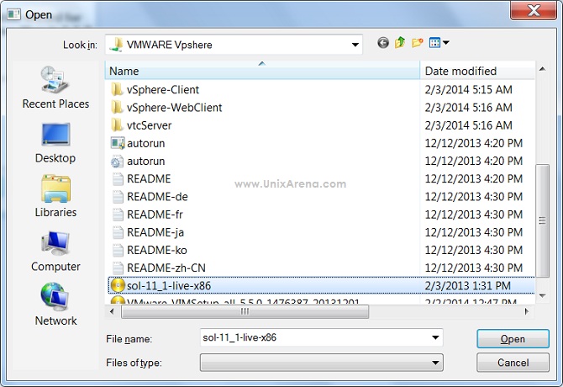
Task: Go up one folder level
Action: pos(400,43)
